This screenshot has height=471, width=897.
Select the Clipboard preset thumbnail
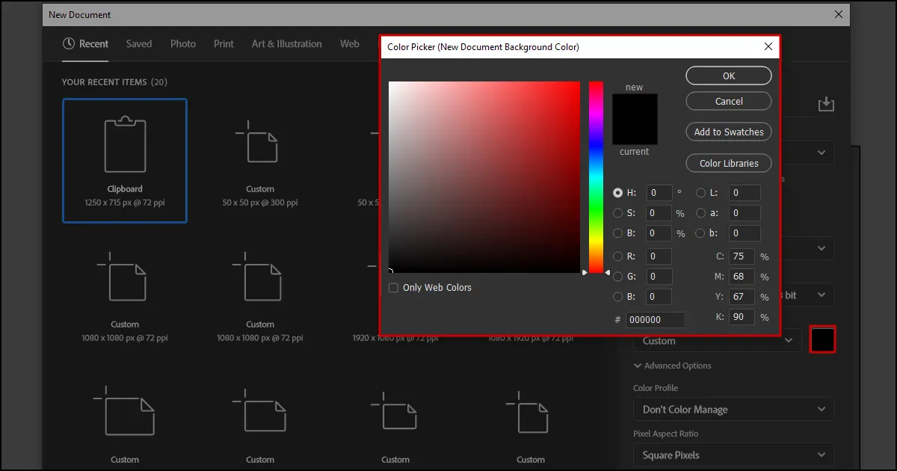point(124,160)
